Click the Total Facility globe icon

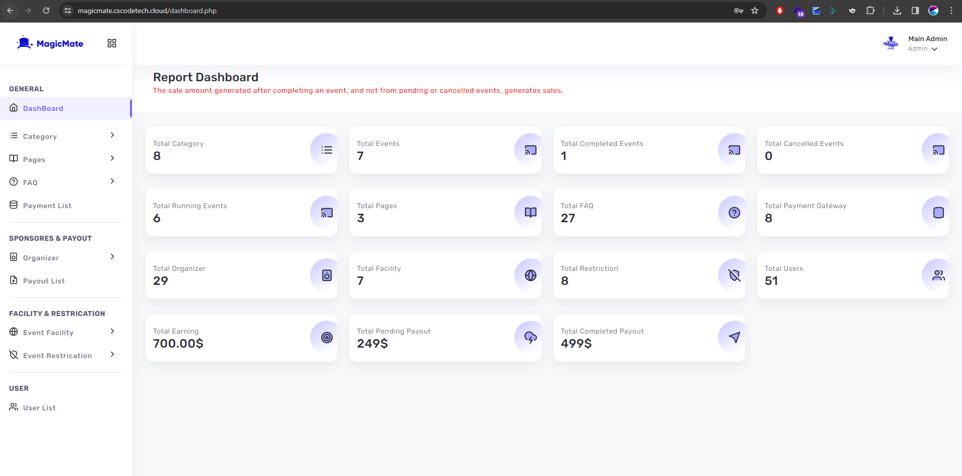(530, 275)
